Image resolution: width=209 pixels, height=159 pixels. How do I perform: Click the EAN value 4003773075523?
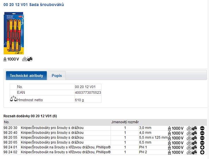point(88,93)
